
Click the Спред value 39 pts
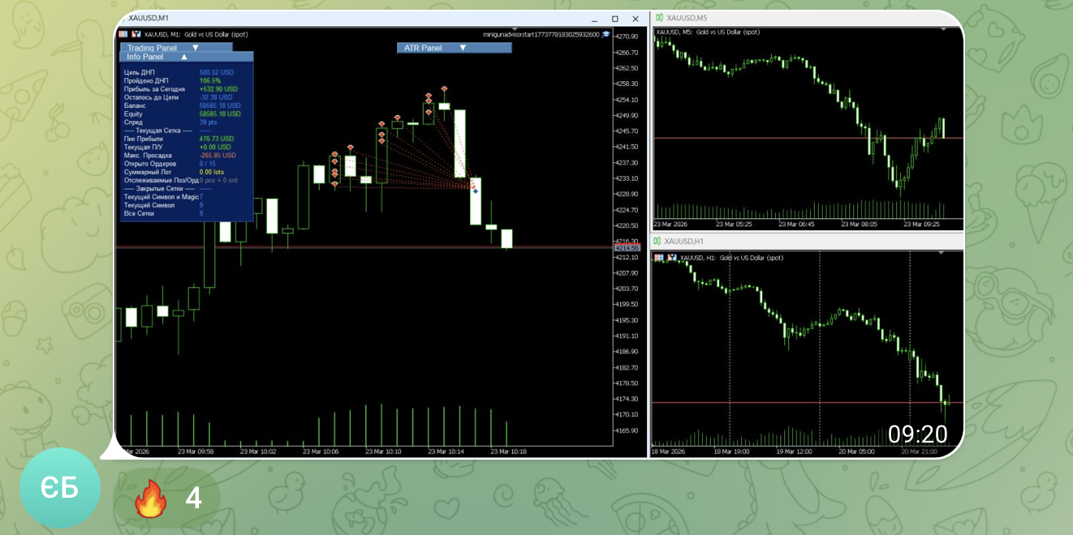209,122
